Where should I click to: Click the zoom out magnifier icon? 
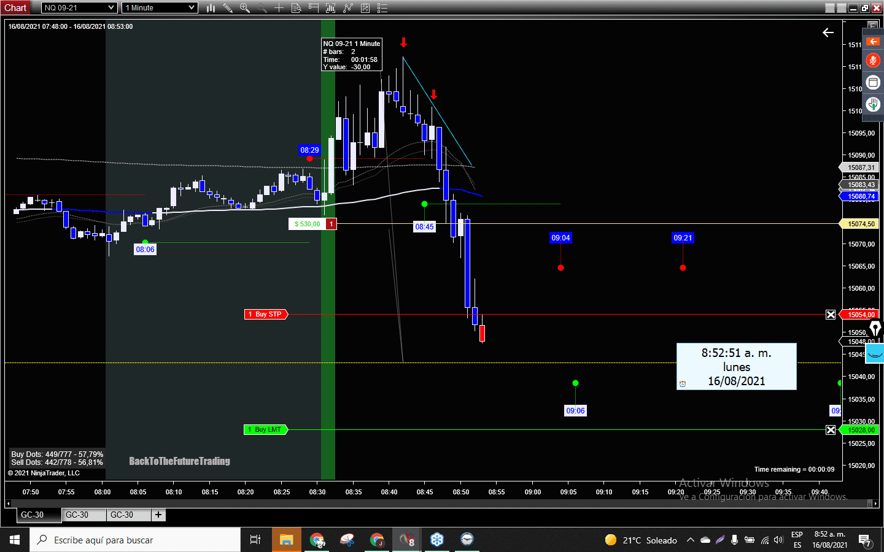point(262,8)
